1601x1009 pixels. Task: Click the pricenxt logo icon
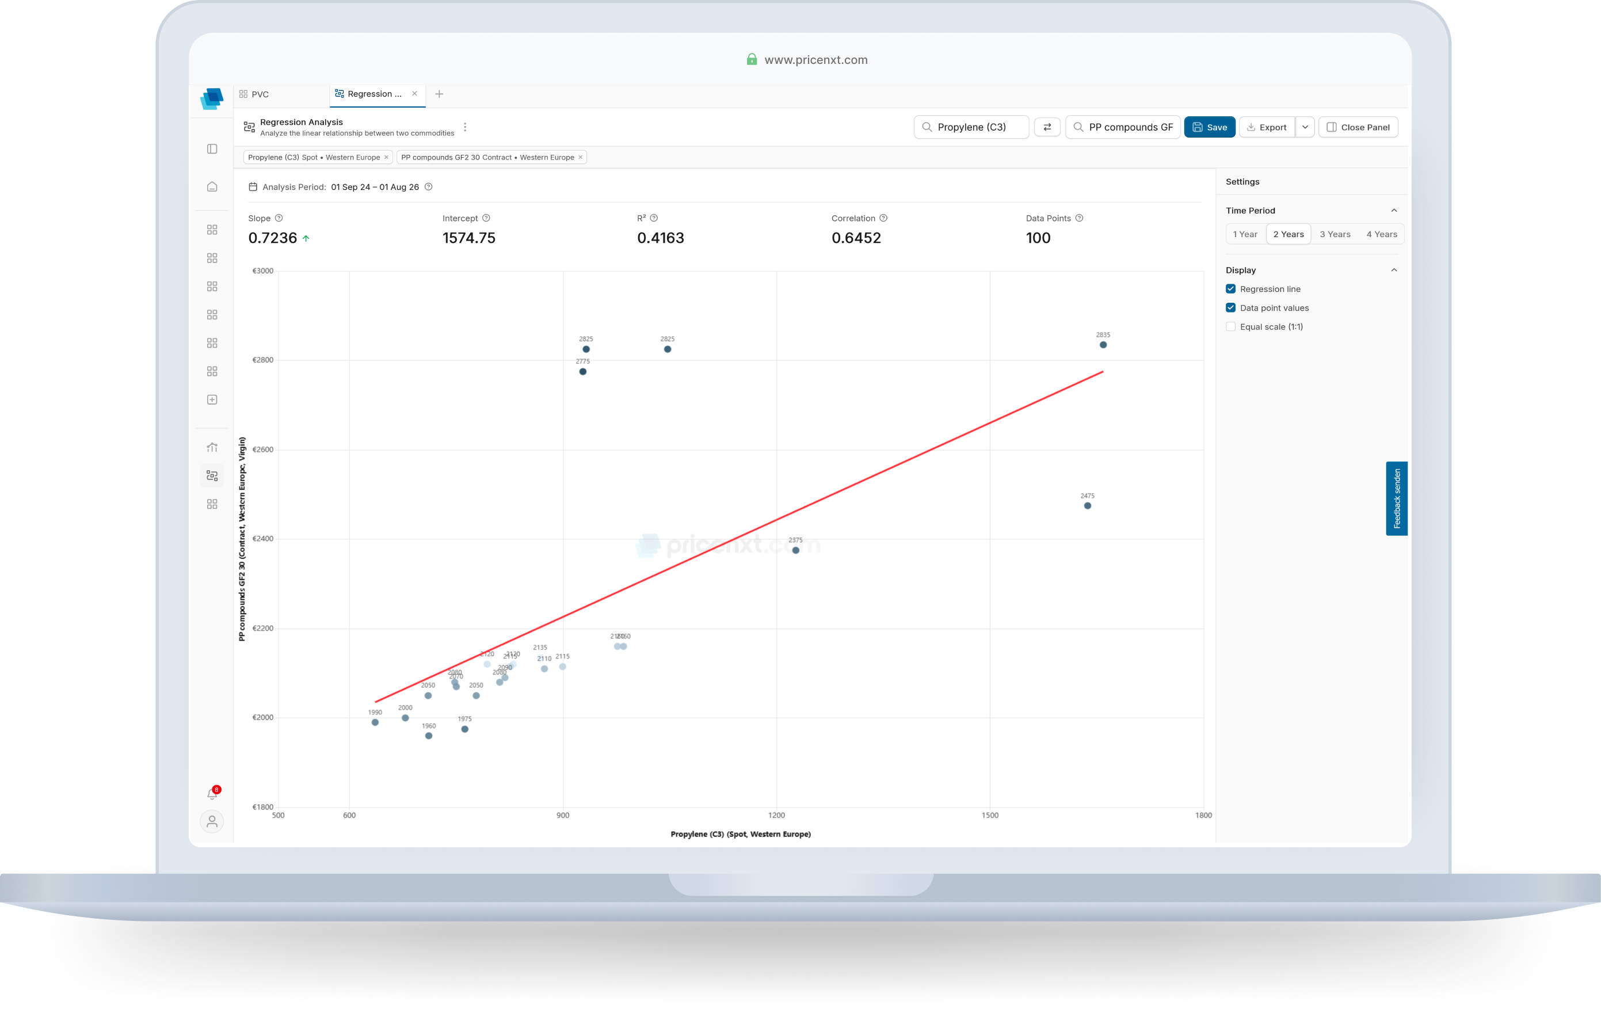click(211, 99)
